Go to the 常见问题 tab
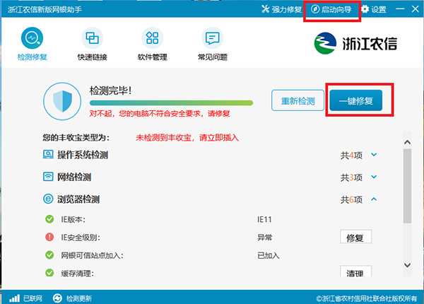Viewport: 424px width, 304px height. tap(212, 44)
